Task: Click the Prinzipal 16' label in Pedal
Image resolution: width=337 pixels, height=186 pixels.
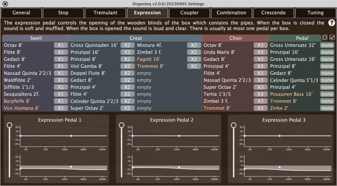Action: pos(284,52)
